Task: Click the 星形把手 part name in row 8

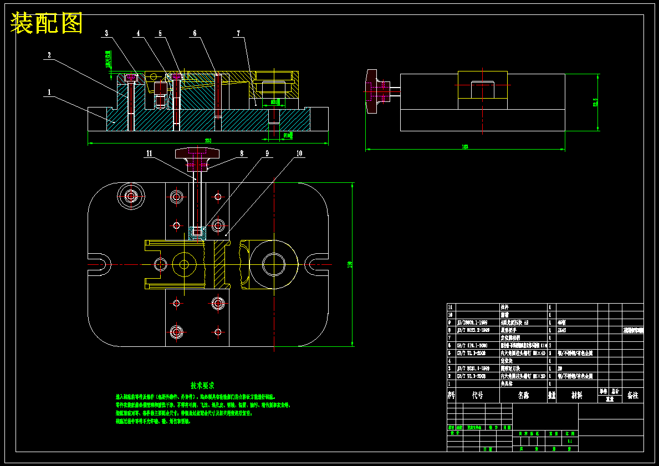Action: pos(508,330)
